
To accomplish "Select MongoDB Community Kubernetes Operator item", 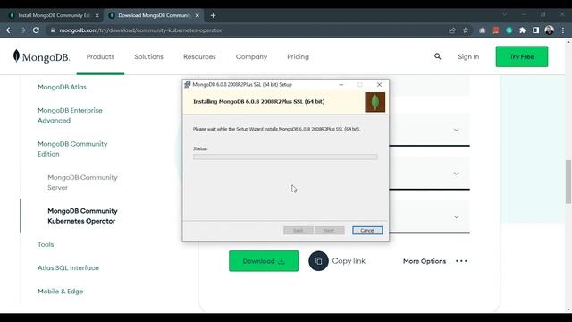I will coord(82,216).
